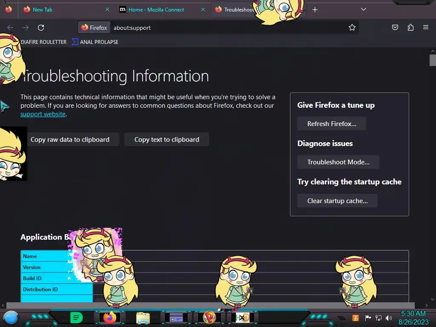Select the Troubleshooting tab
436x327 pixels.
(x=235, y=9)
